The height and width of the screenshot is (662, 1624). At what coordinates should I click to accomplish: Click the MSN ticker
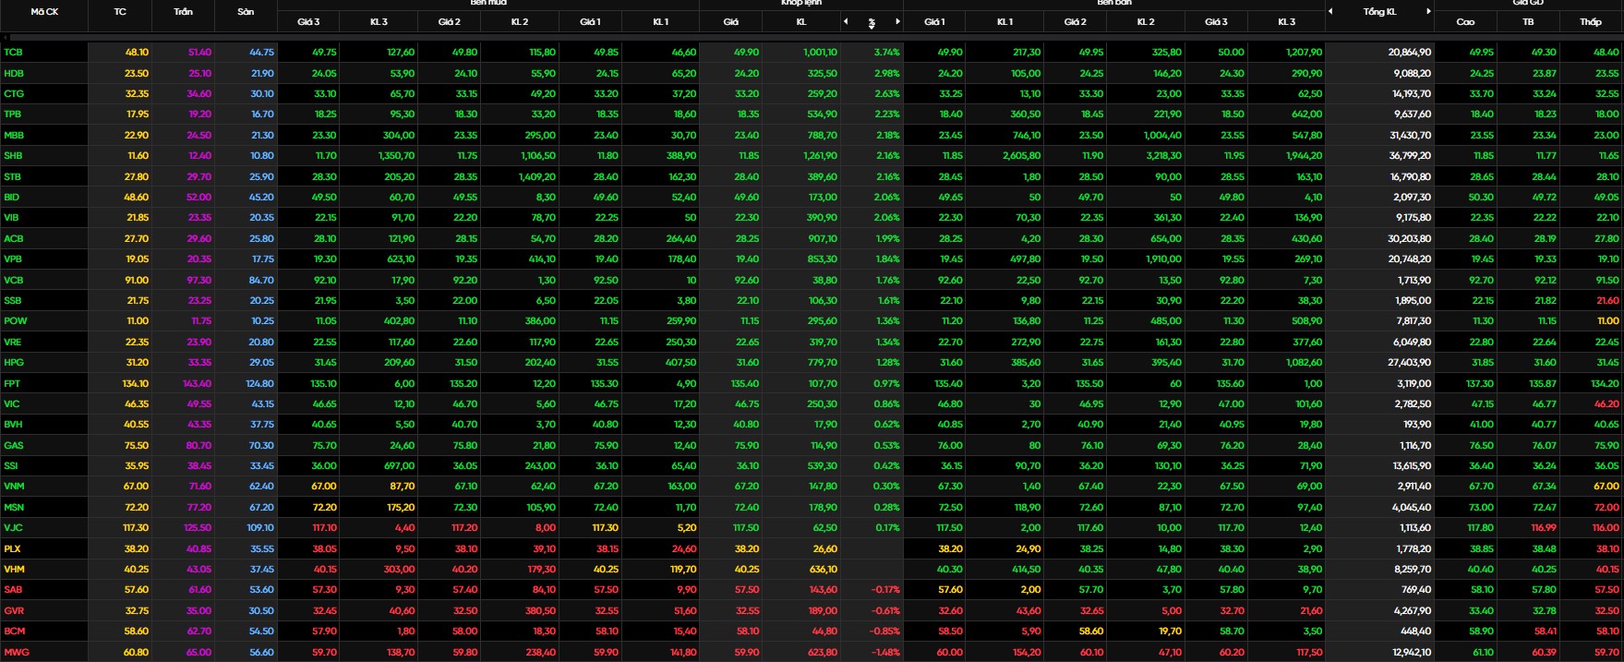point(14,507)
